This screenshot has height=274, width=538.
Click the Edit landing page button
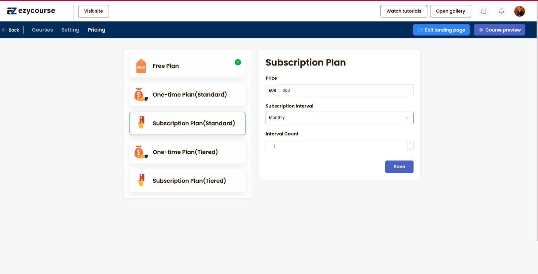pyautogui.click(x=441, y=30)
